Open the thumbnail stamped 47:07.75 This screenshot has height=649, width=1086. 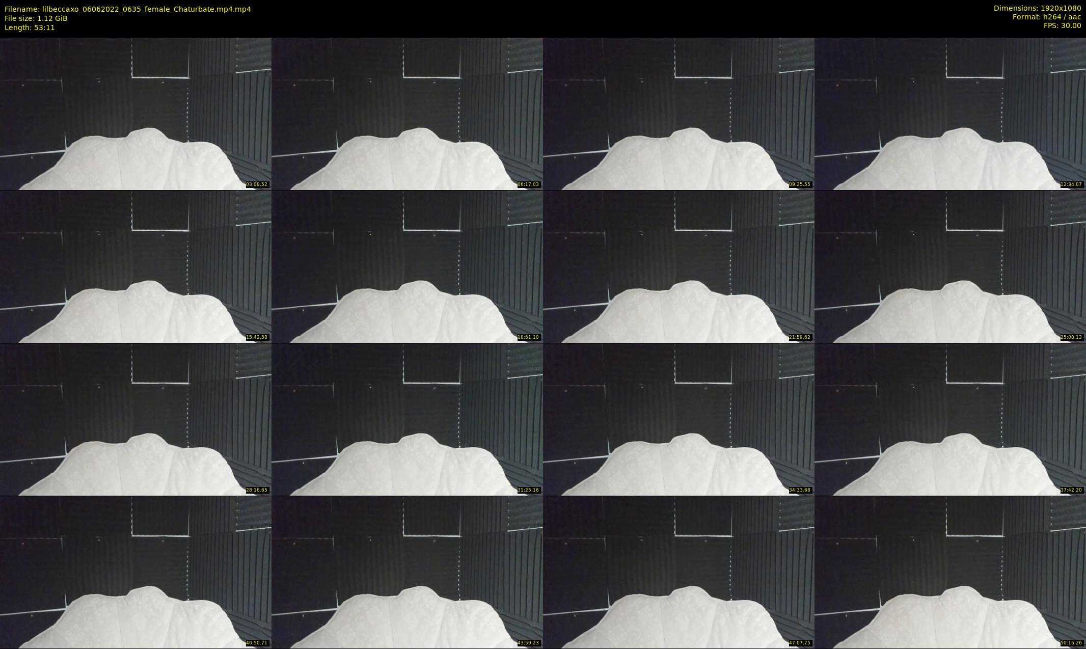[678, 572]
